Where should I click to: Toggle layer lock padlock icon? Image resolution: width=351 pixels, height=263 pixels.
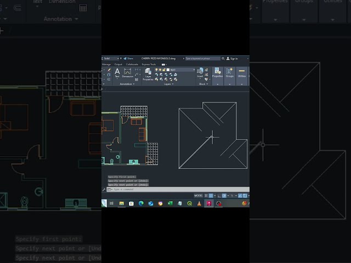(x=164, y=70)
